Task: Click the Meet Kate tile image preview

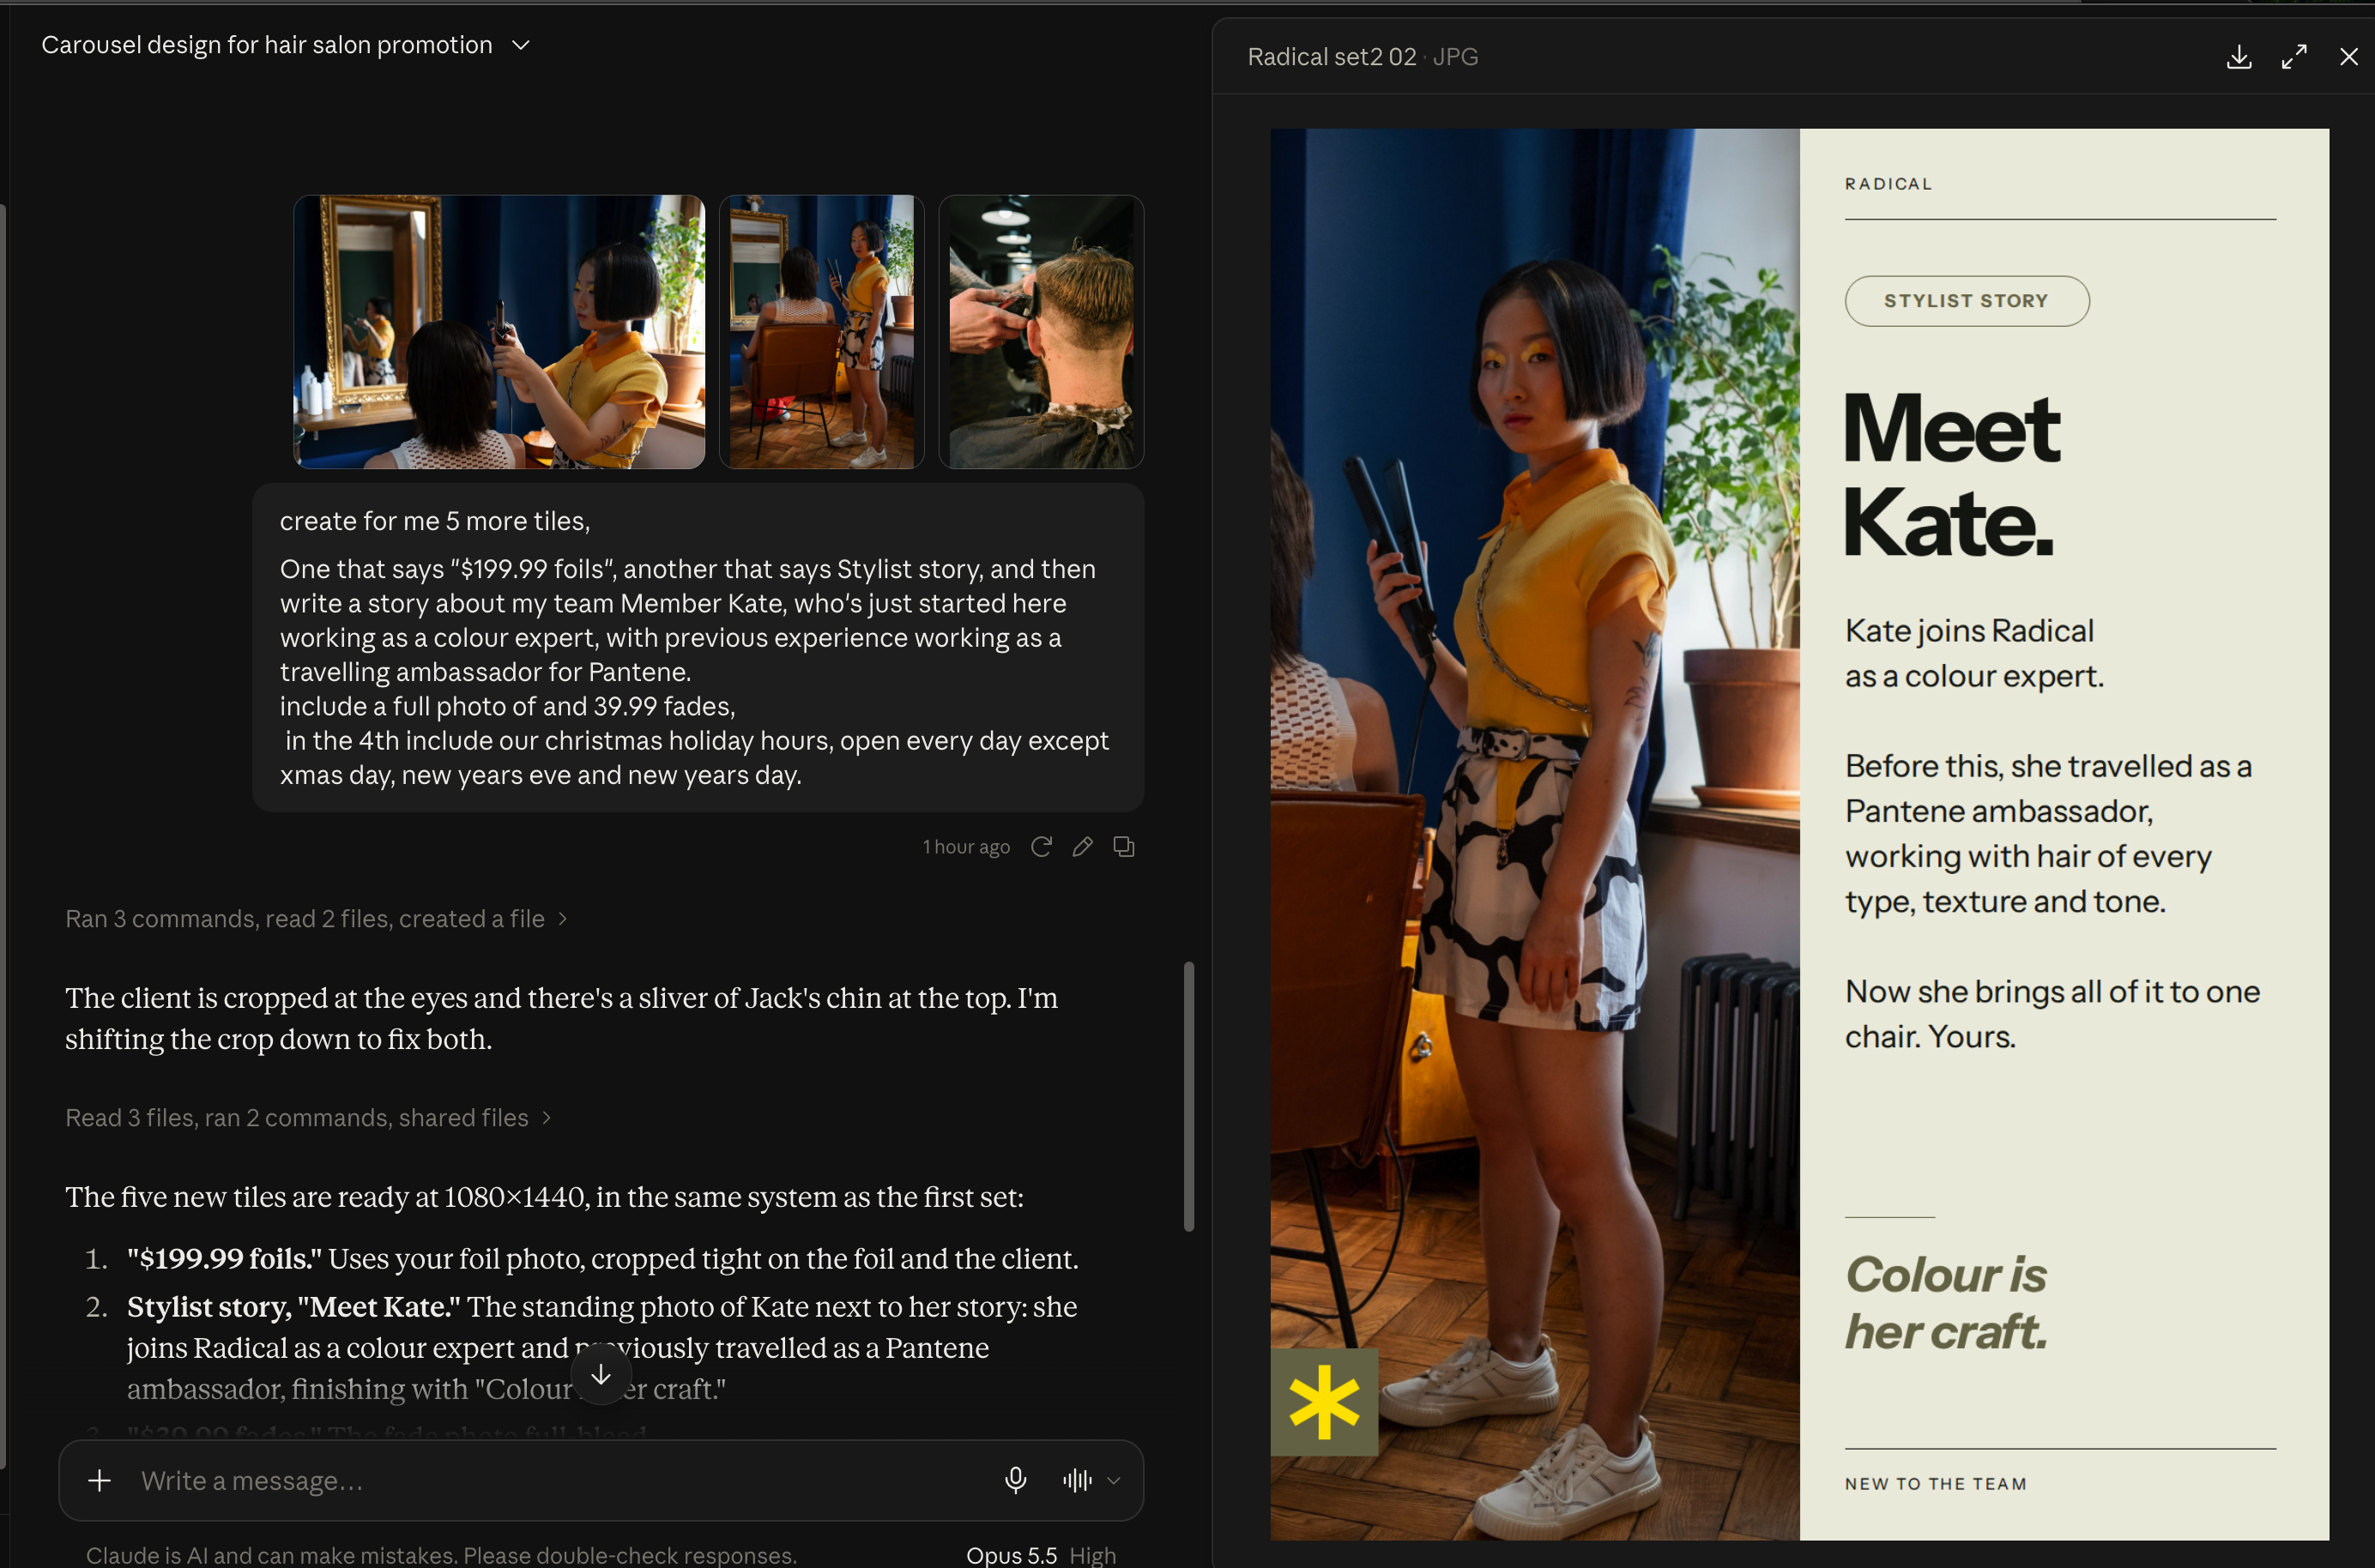Action: (1799, 833)
